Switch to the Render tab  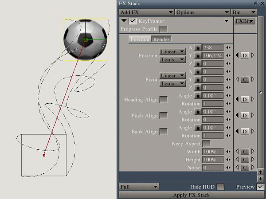click(x=161, y=39)
